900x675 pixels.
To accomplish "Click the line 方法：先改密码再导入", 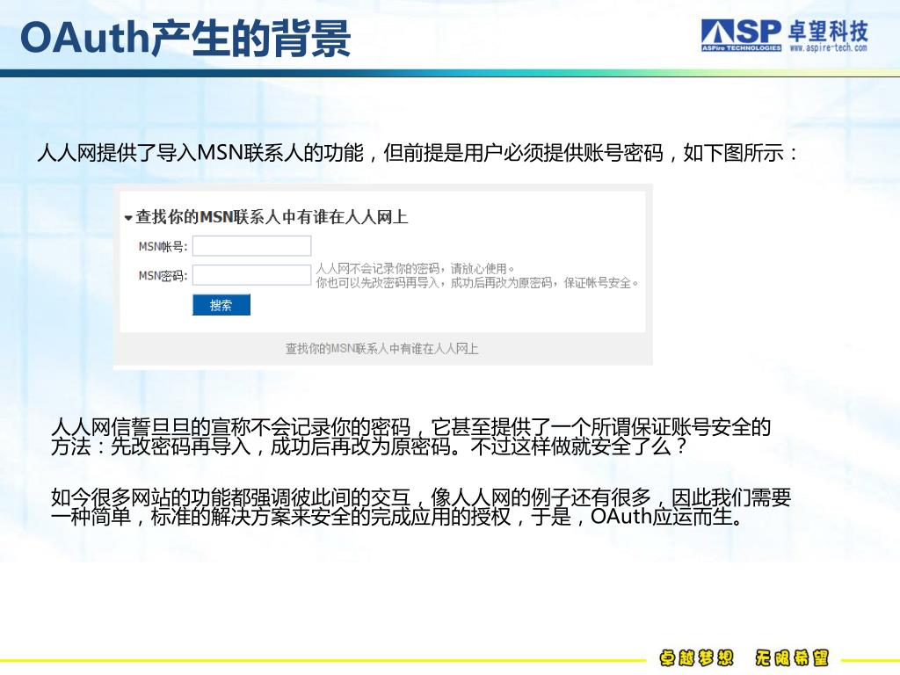I will [369, 447].
